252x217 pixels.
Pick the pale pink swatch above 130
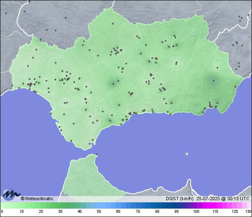tap(249, 206)
